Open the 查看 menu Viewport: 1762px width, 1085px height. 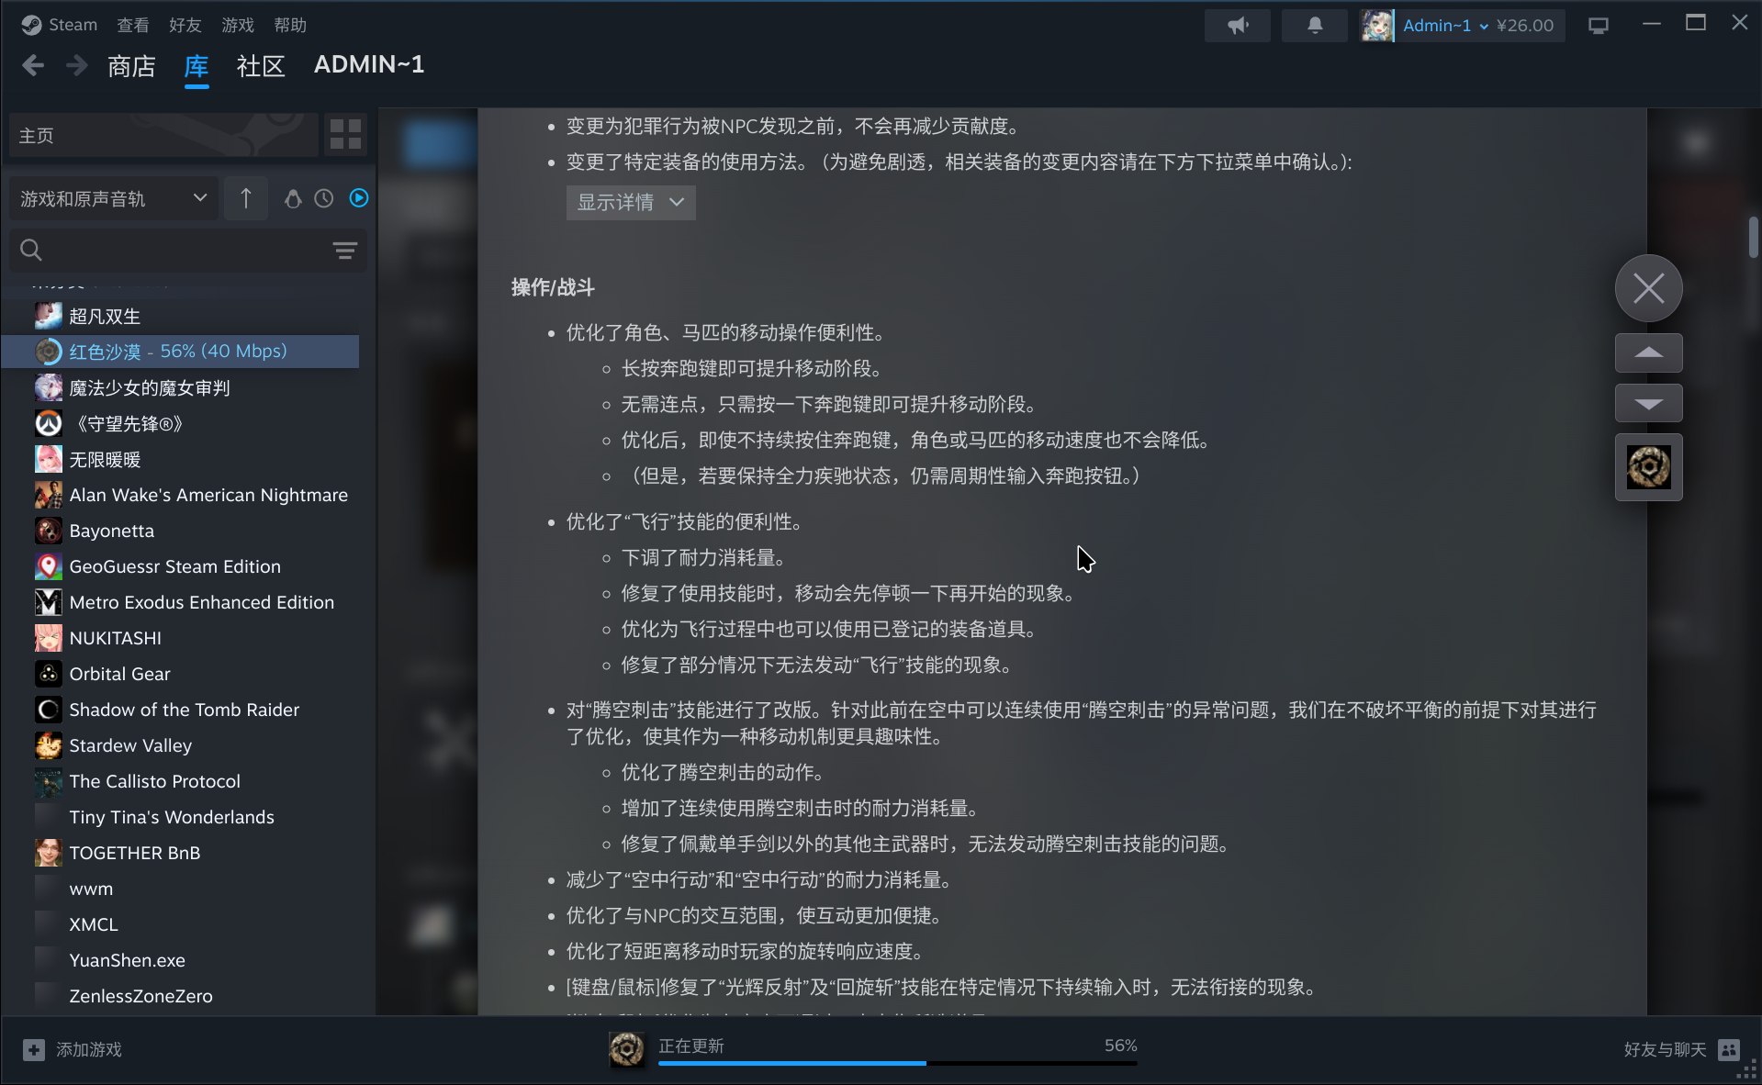[x=133, y=25]
